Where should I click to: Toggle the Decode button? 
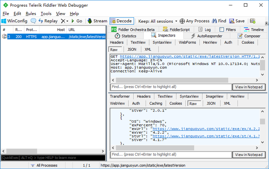[121, 21]
